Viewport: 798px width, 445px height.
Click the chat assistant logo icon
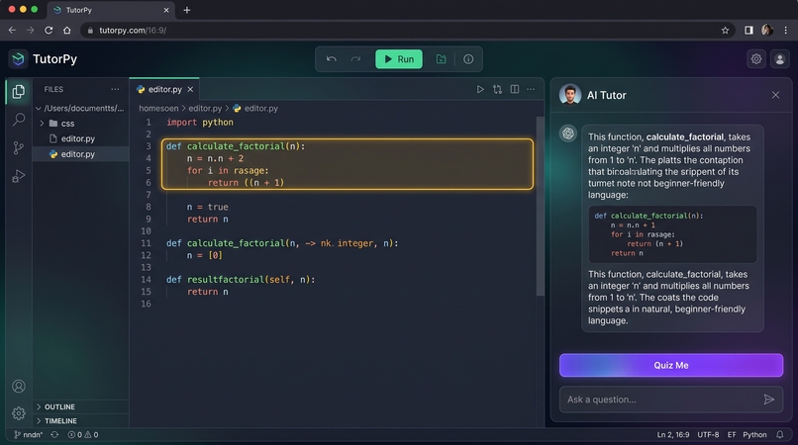(x=568, y=133)
